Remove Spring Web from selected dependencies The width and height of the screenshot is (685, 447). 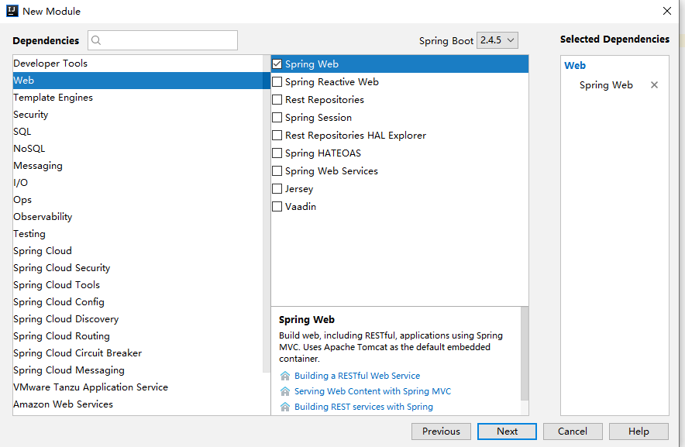tap(654, 84)
